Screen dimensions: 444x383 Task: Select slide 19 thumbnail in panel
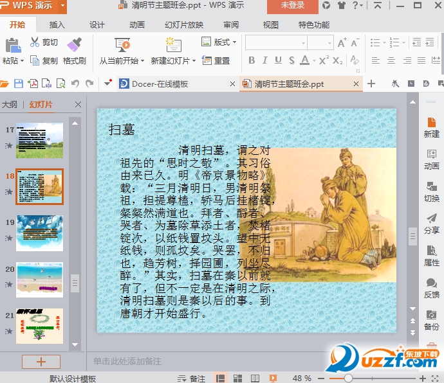pos(39,233)
